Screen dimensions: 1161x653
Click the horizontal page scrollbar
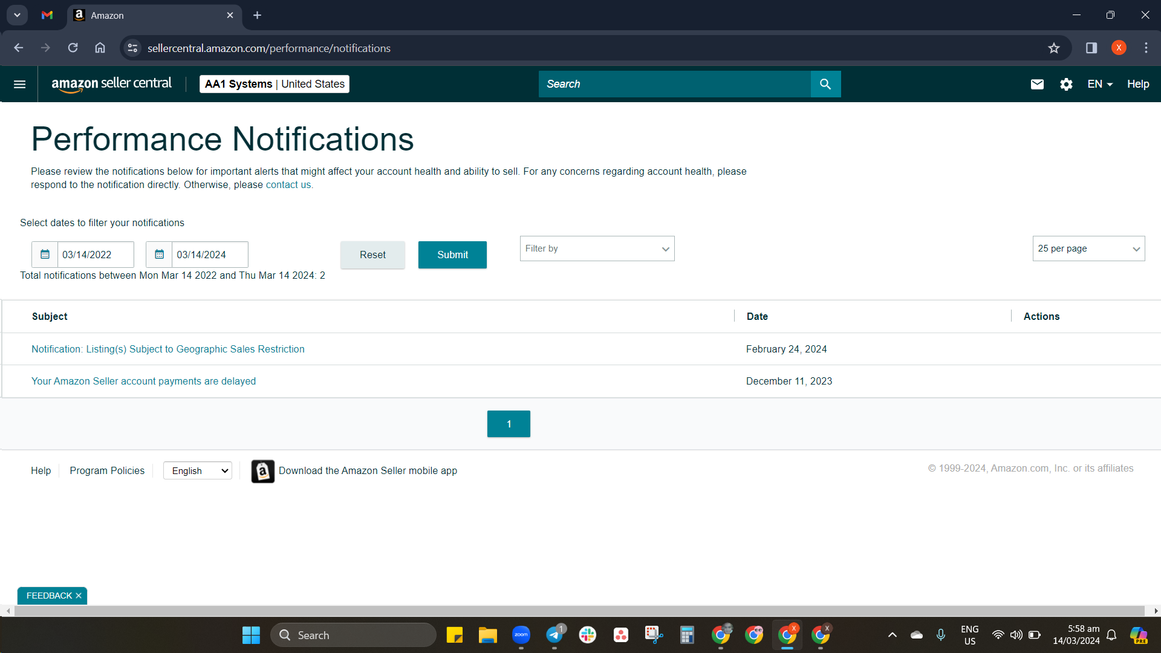pos(579,611)
